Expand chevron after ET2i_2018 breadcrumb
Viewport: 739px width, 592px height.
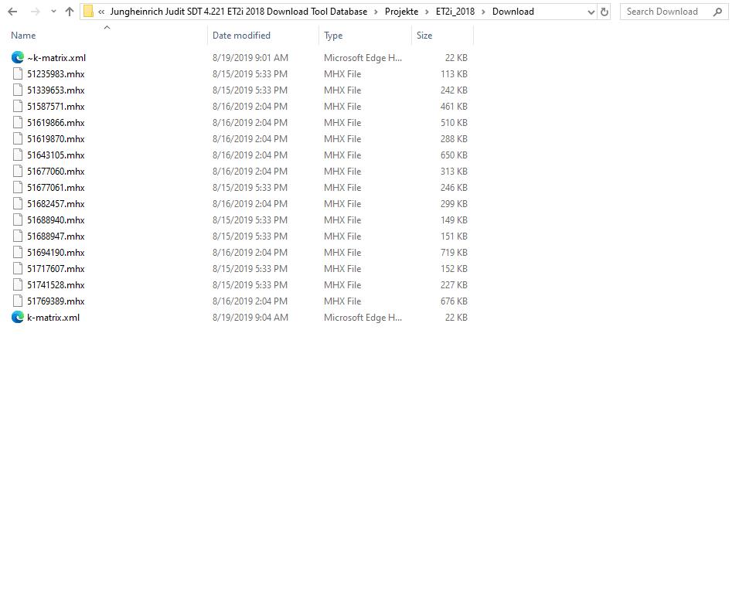point(484,12)
